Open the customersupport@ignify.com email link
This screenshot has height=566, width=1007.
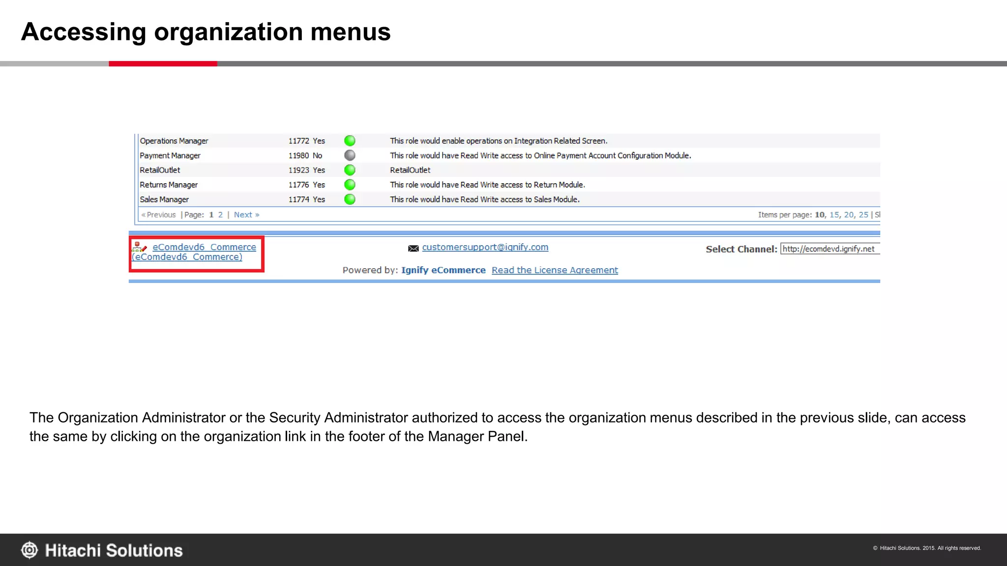point(485,247)
